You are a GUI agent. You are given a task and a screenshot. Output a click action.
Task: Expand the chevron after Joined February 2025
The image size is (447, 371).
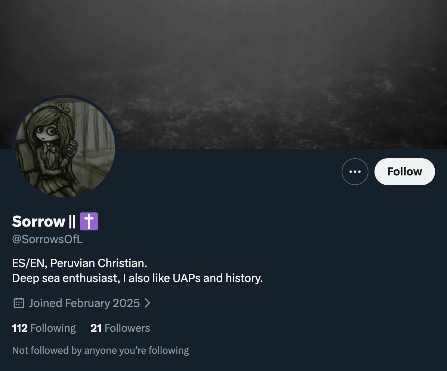[147, 303]
